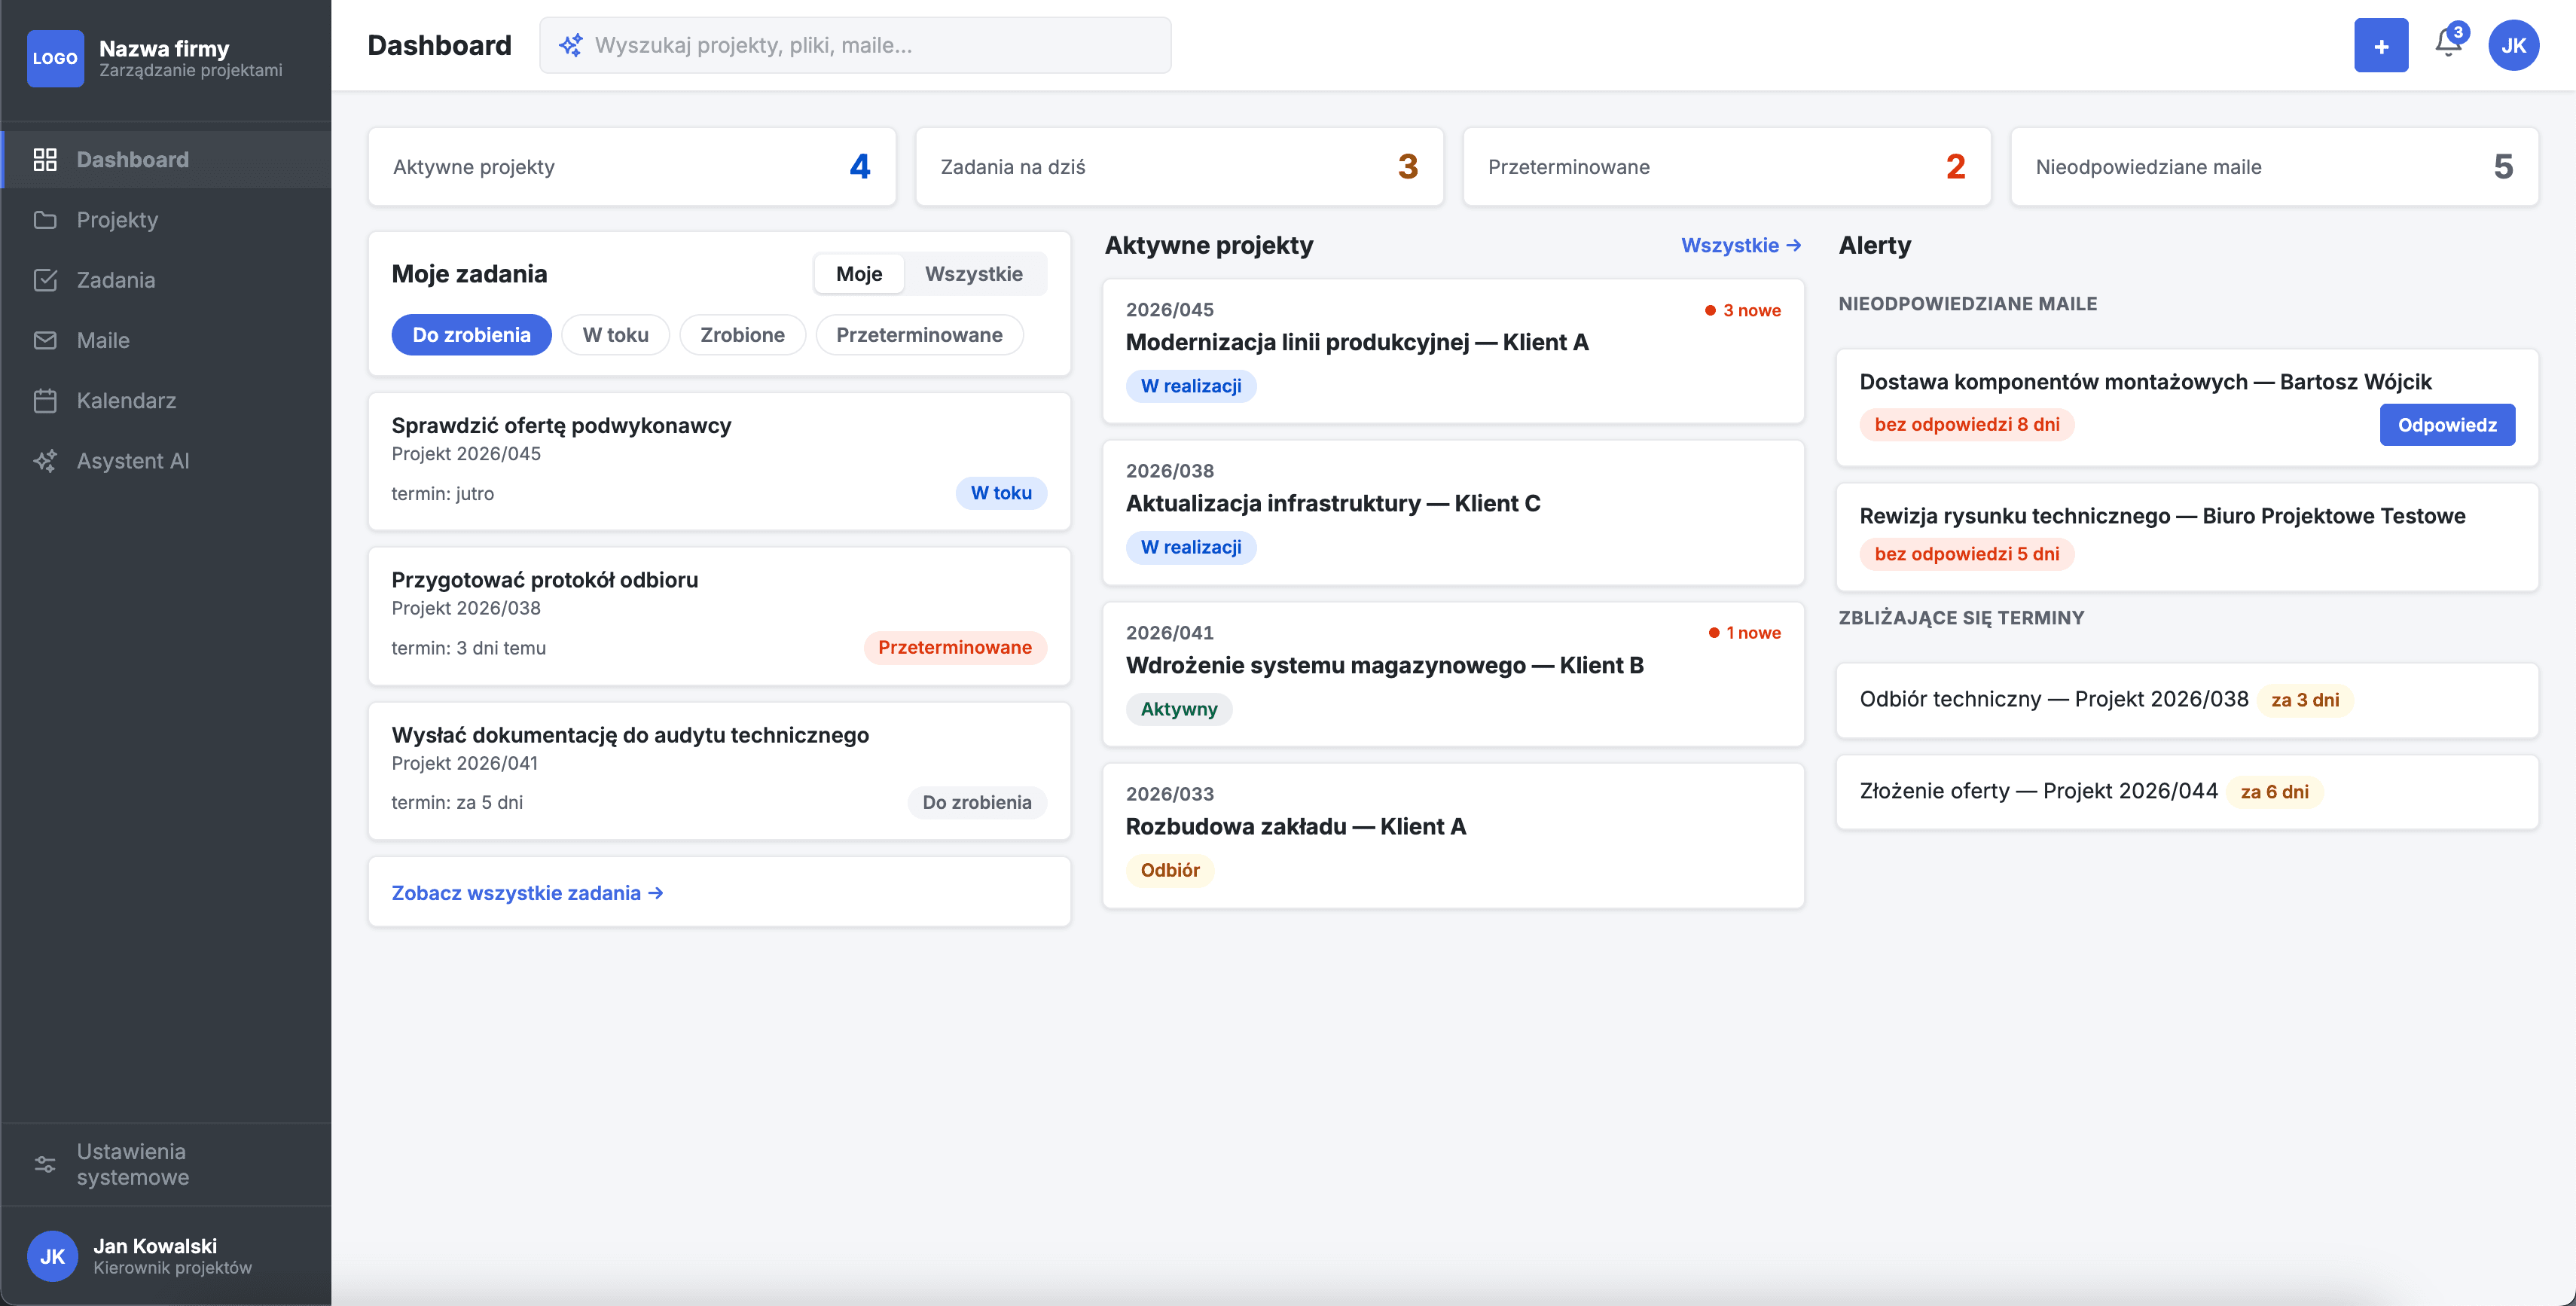This screenshot has height=1306, width=2576.
Task: Open Projekty in the sidebar
Action: tap(165, 220)
